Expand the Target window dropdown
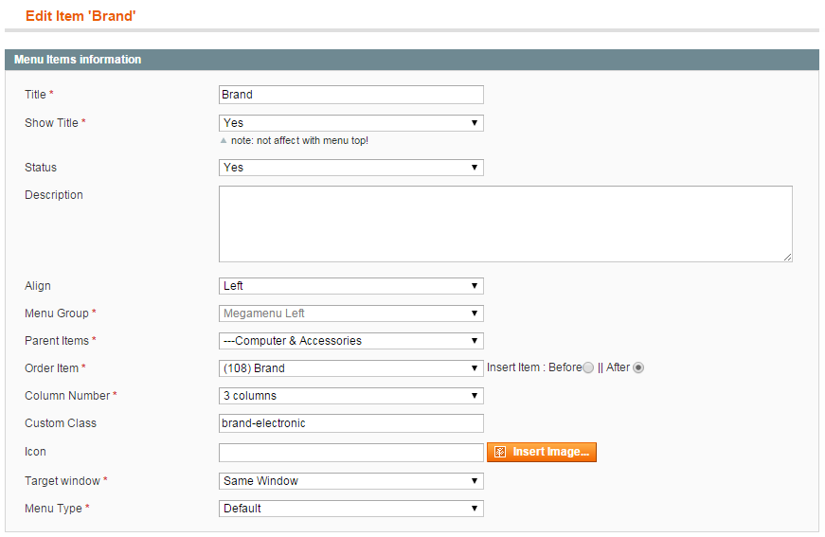This screenshot has height=537, width=825. [351, 481]
